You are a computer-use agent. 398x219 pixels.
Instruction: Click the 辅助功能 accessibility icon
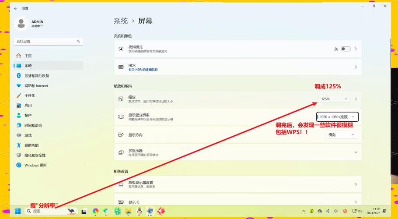coord(18,145)
